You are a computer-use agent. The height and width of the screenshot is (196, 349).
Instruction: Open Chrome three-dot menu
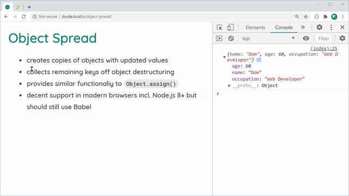click(343, 17)
